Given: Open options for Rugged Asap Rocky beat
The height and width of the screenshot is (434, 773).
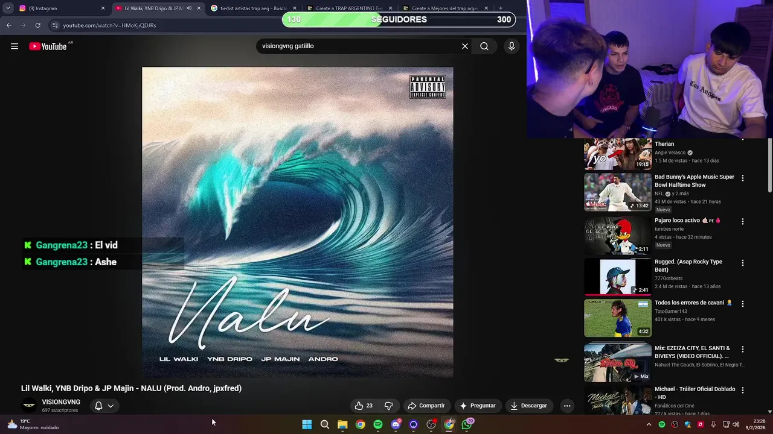Looking at the screenshot, I should click(x=743, y=263).
